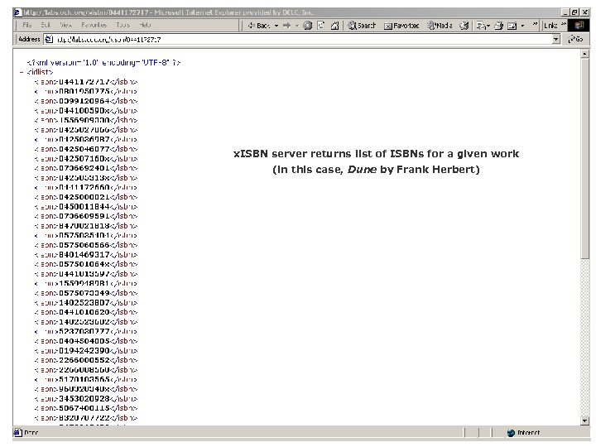Open the Back history dropdown arrow
Image resolution: width=596 pixels, height=447 pixels.
[x=276, y=26]
